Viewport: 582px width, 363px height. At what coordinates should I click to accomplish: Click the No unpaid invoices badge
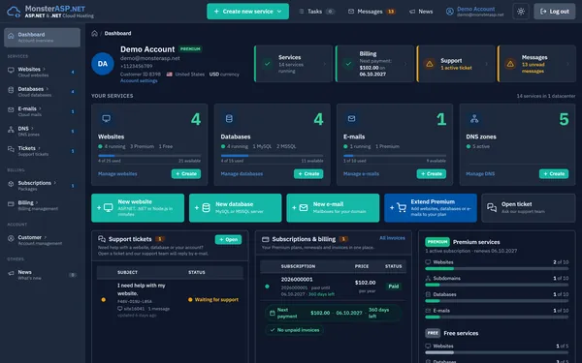[x=294, y=330]
